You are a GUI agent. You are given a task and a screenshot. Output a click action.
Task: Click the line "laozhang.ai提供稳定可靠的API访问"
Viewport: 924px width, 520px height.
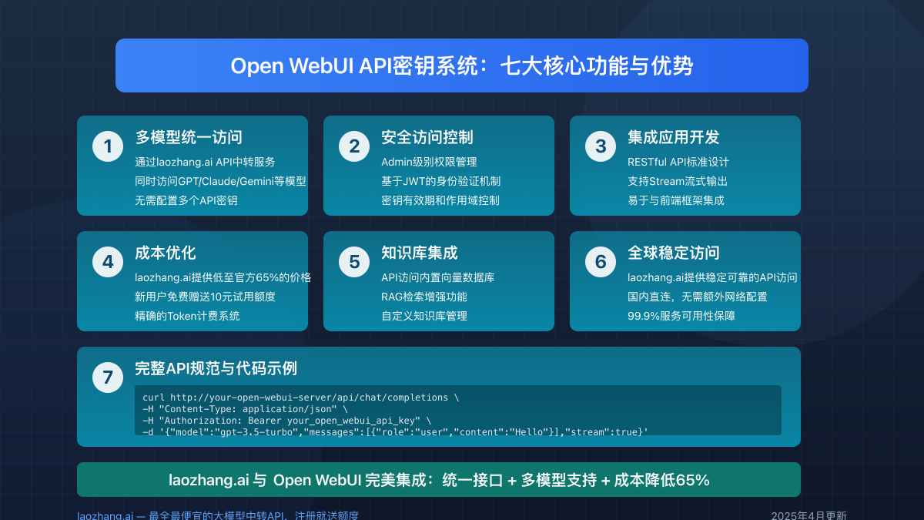(712, 277)
